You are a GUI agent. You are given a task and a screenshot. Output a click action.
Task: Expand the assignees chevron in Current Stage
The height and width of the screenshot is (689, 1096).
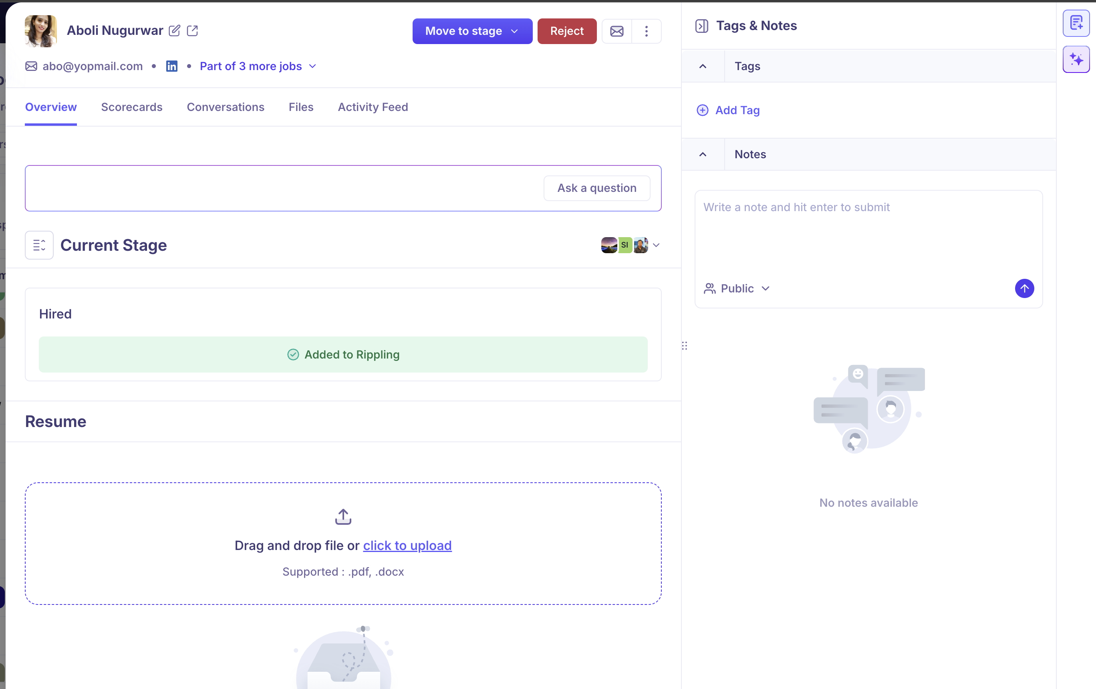[656, 245]
